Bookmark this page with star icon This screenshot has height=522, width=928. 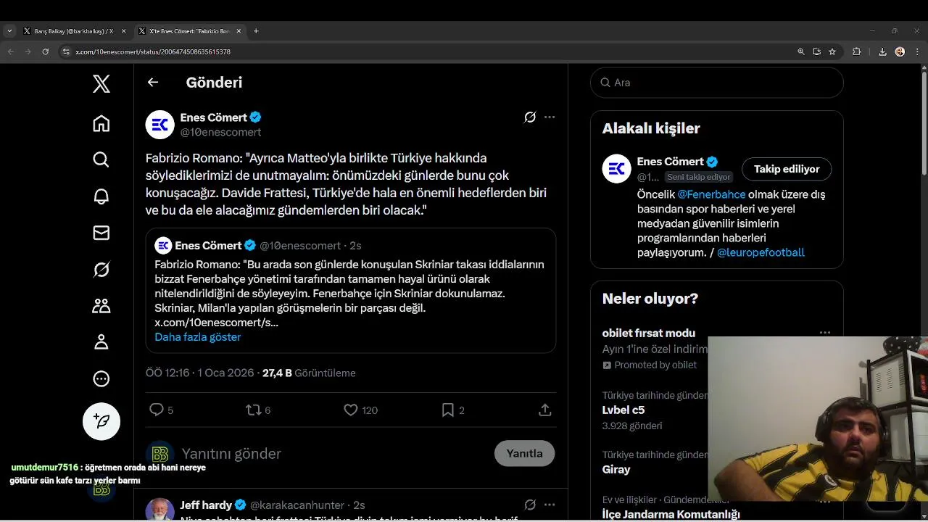pyautogui.click(x=832, y=51)
